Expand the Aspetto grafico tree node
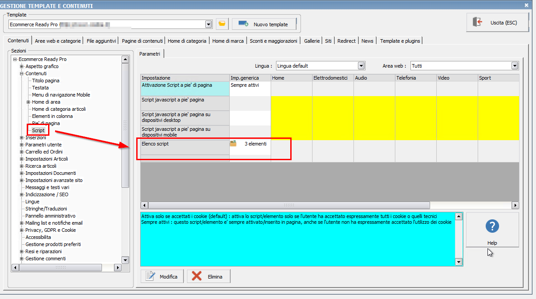The height and width of the screenshot is (299, 536). point(22,66)
